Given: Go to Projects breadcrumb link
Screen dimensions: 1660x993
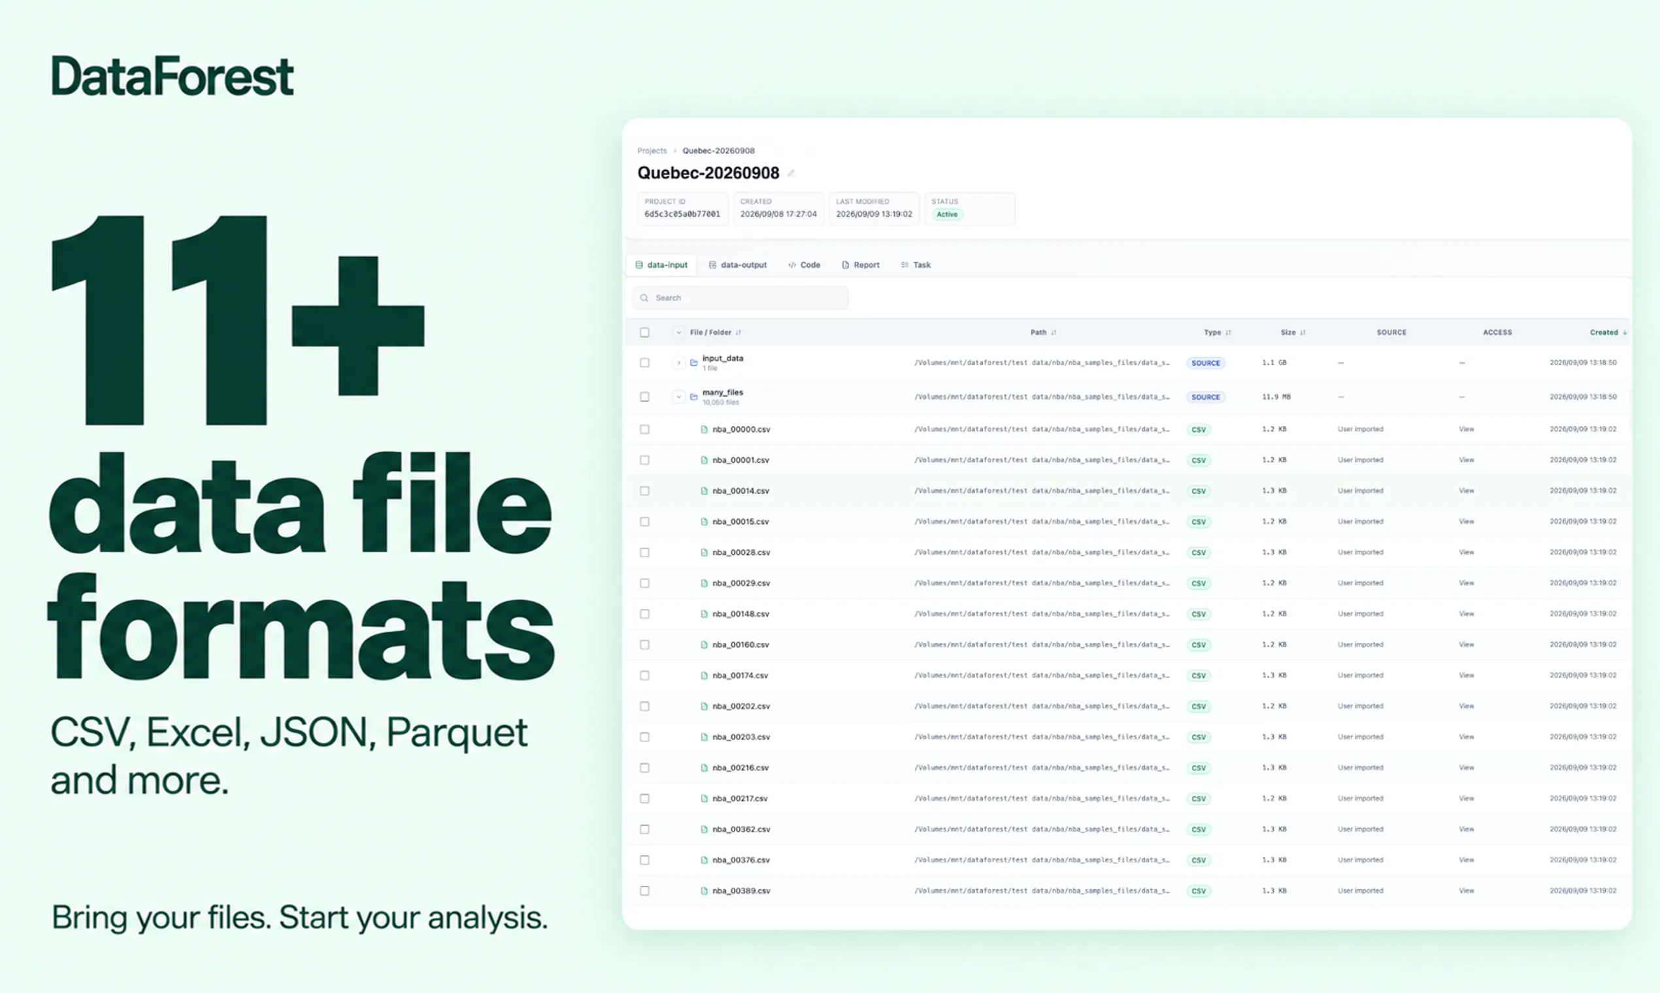Looking at the screenshot, I should coord(652,150).
